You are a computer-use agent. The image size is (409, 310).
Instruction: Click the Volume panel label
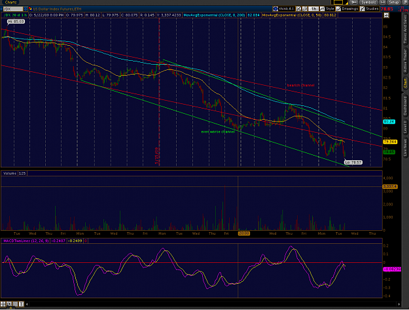(10, 173)
